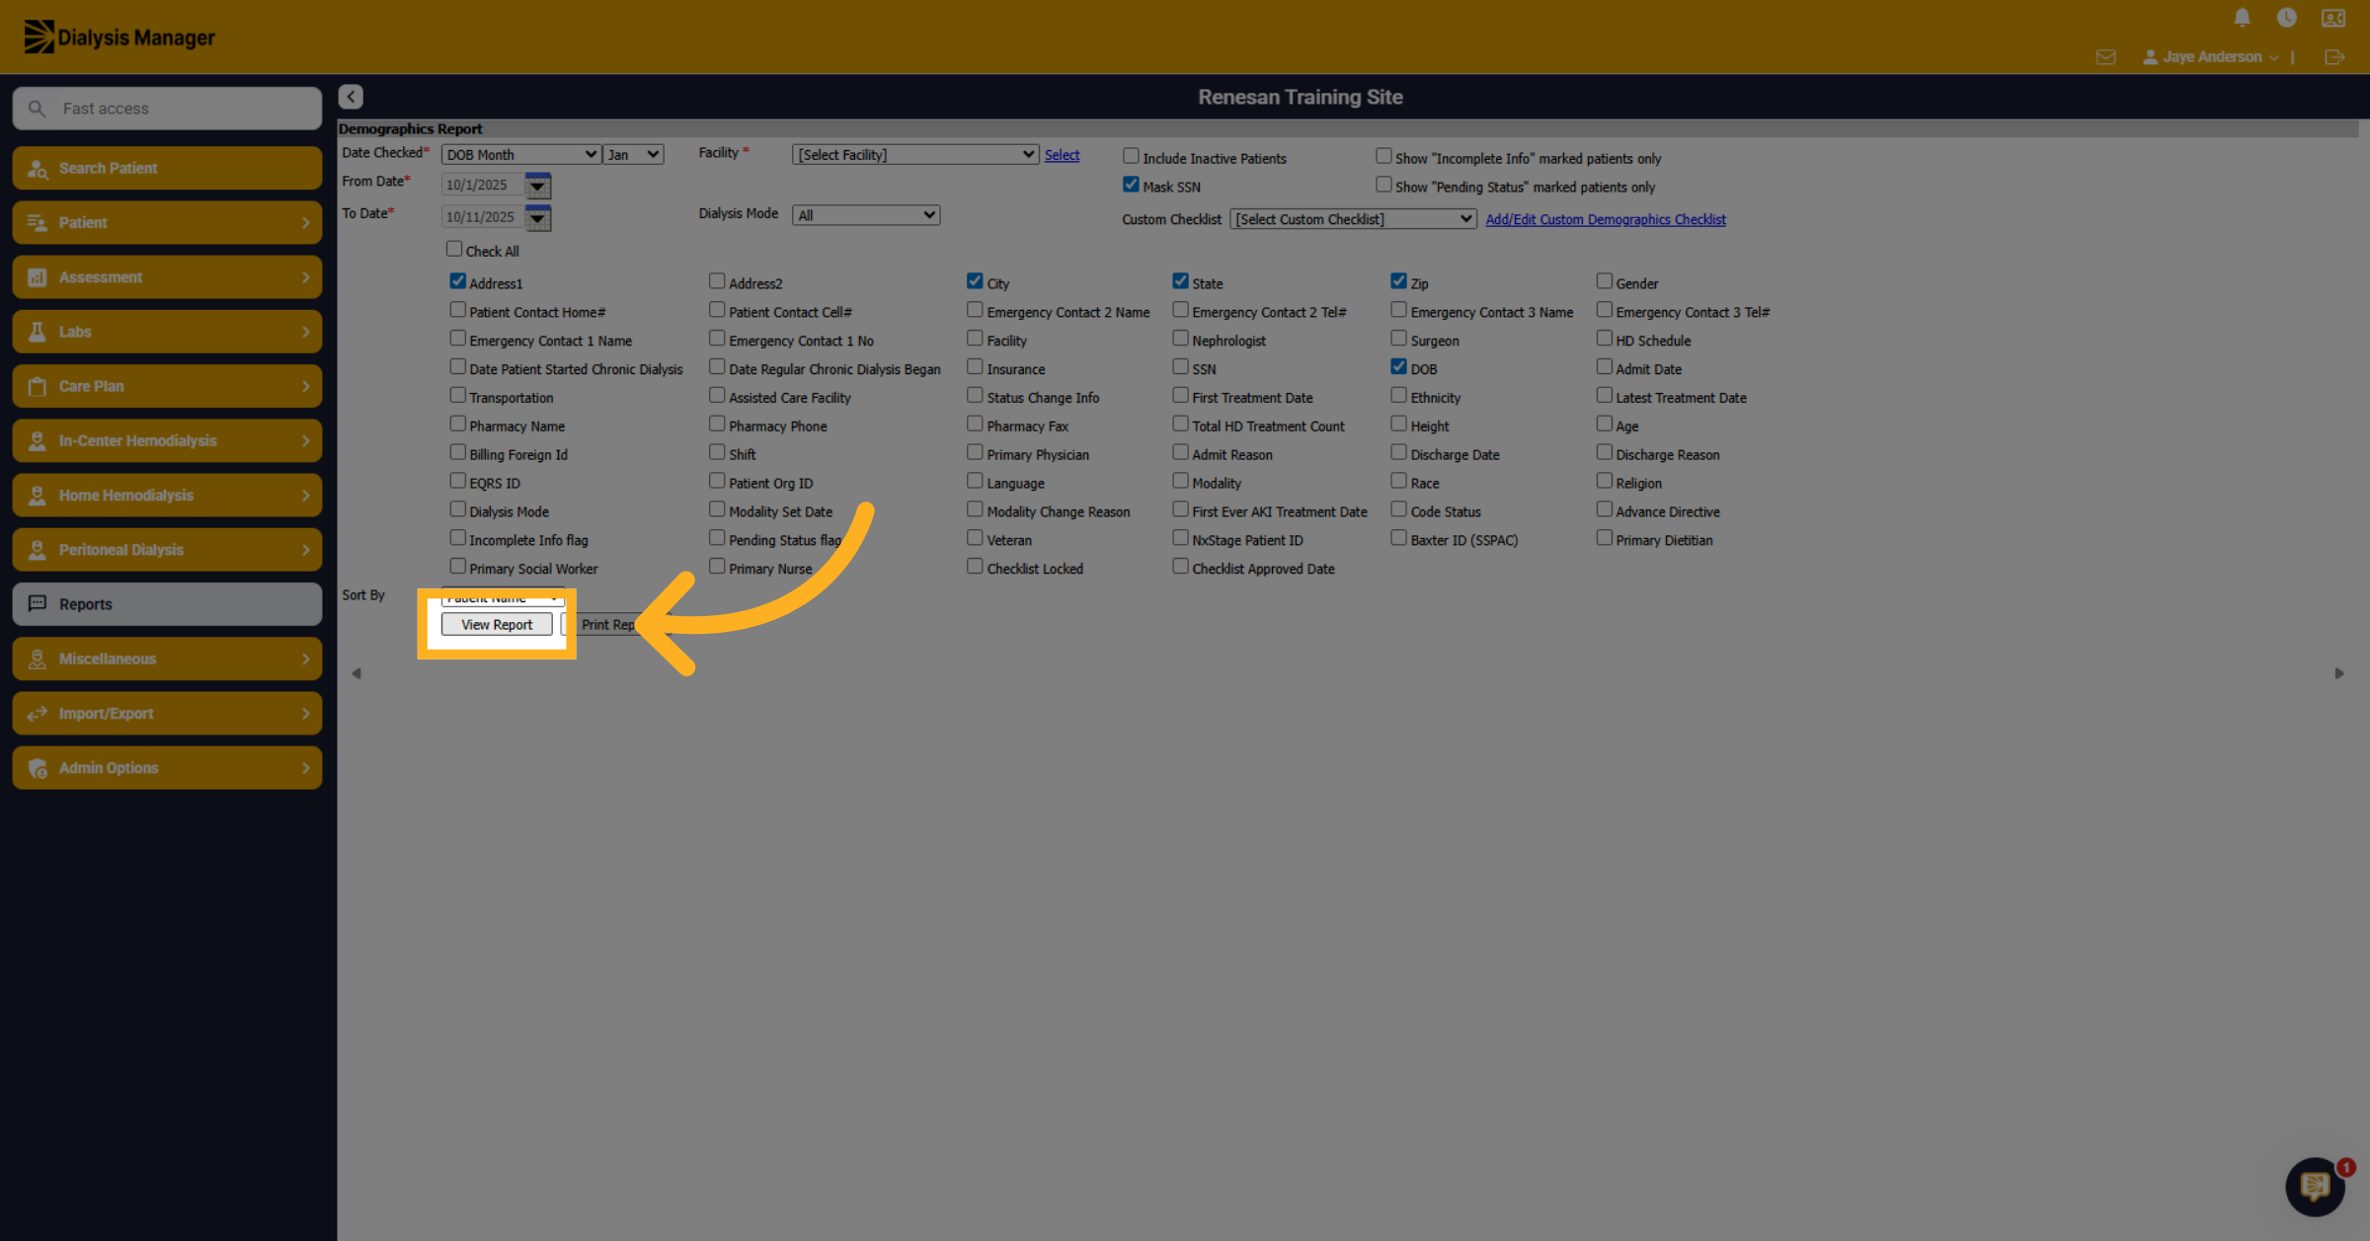Image resolution: width=2370 pixels, height=1241 pixels.
Task: Click the search magnifier icon
Action: click(x=37, y=109)
